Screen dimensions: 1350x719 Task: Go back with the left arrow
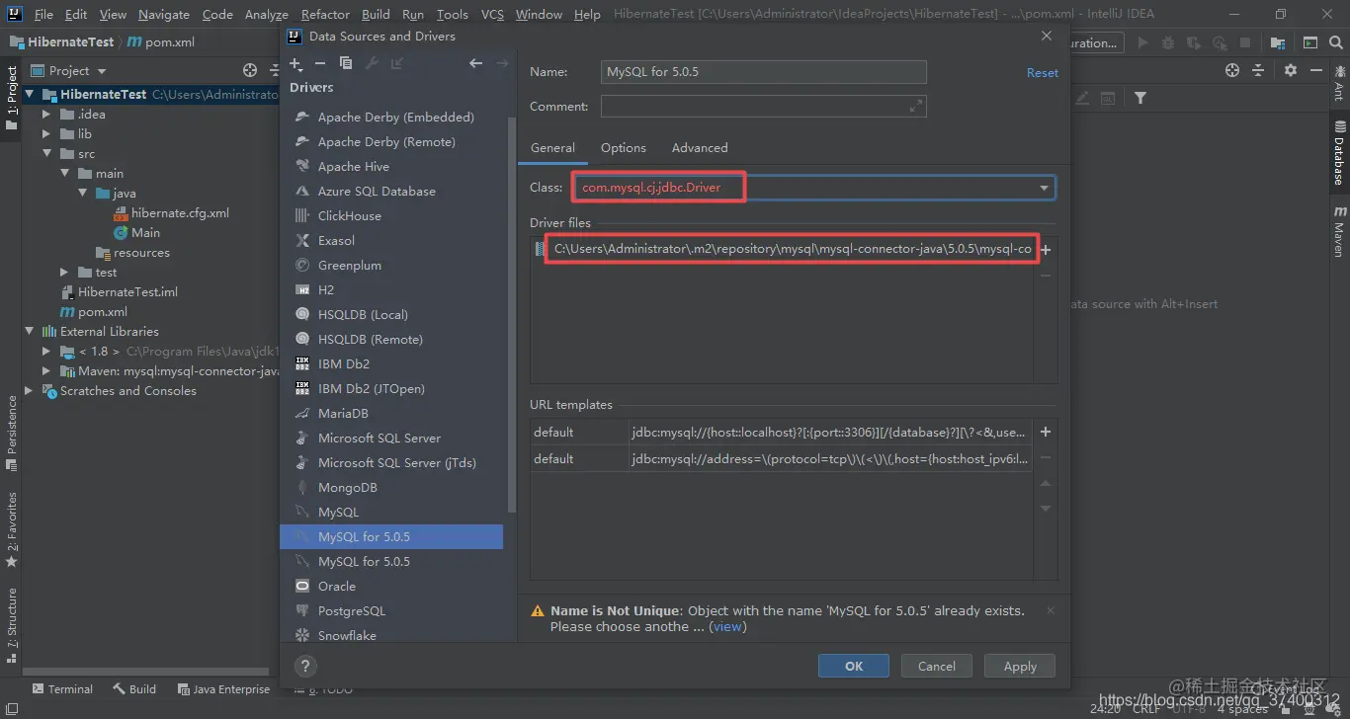pos(476,63)
